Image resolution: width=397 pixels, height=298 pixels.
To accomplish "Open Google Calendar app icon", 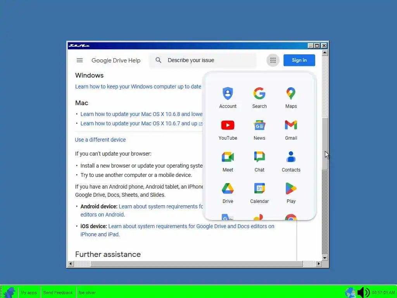I will (x=259, y=193).
